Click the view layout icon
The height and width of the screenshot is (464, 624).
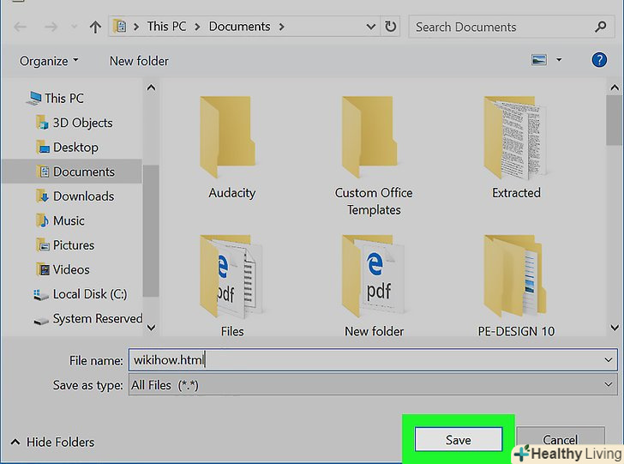tap(538, 60)
